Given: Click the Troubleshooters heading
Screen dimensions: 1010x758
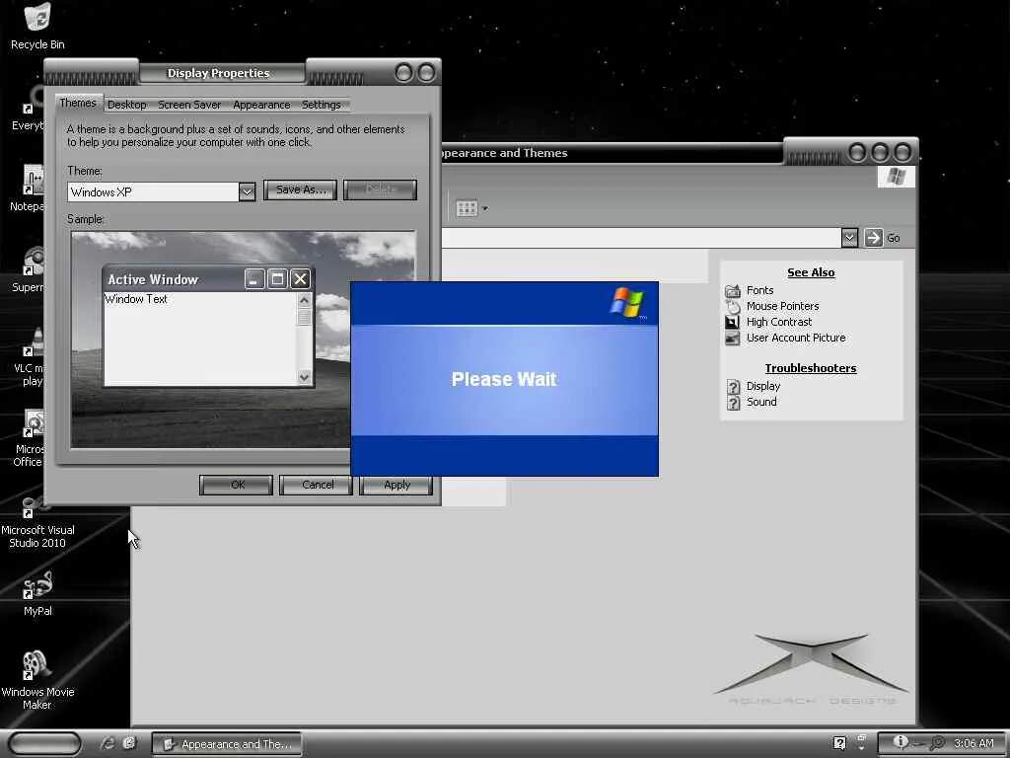Looking at the screenshot, I should pos(811,368).
